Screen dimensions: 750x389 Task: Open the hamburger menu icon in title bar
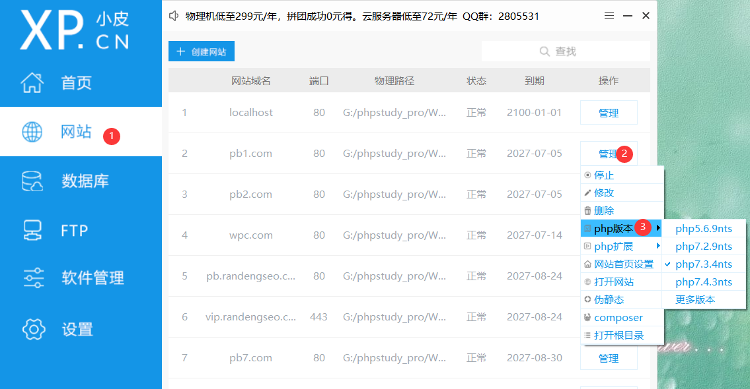click(x=609, y=16)
